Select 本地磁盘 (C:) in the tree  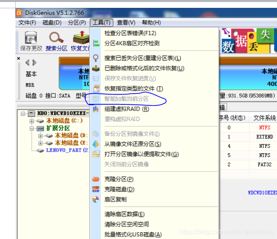64,121
